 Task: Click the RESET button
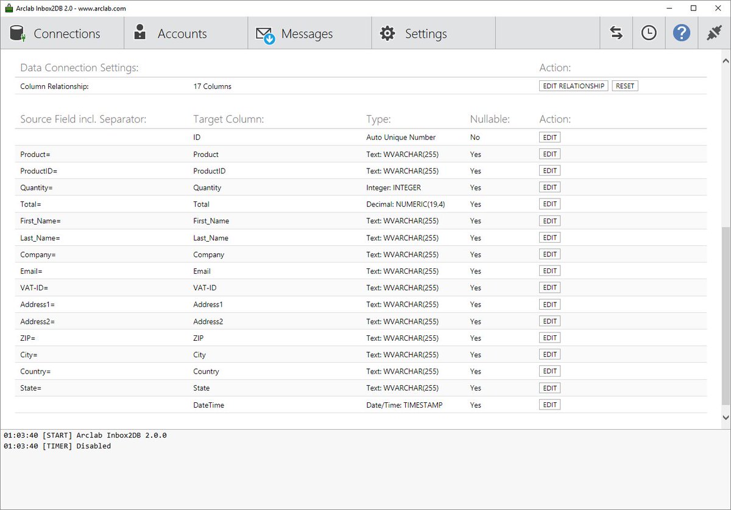(625, 85)
